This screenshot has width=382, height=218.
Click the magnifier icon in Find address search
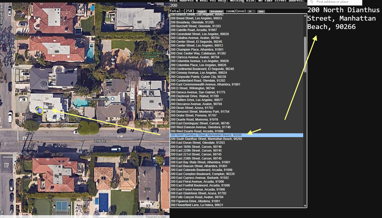[312, 2]
